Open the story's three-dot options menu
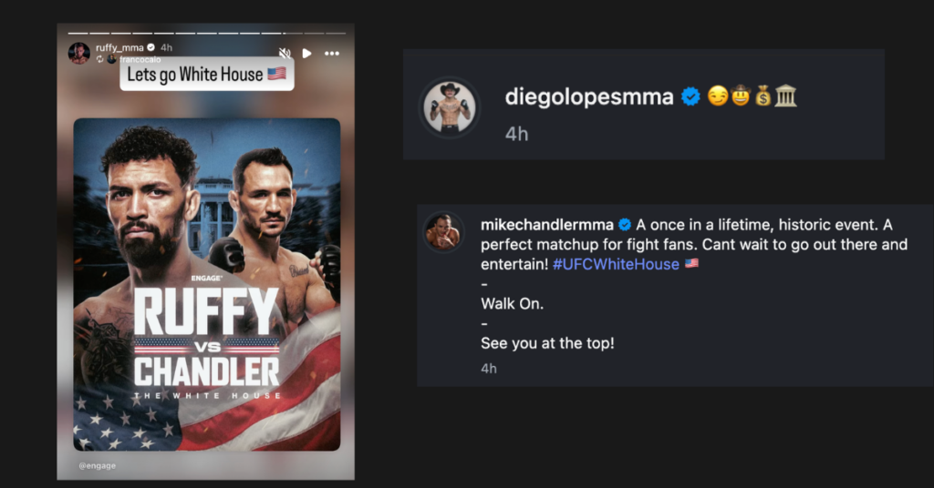 coord(331,54)
